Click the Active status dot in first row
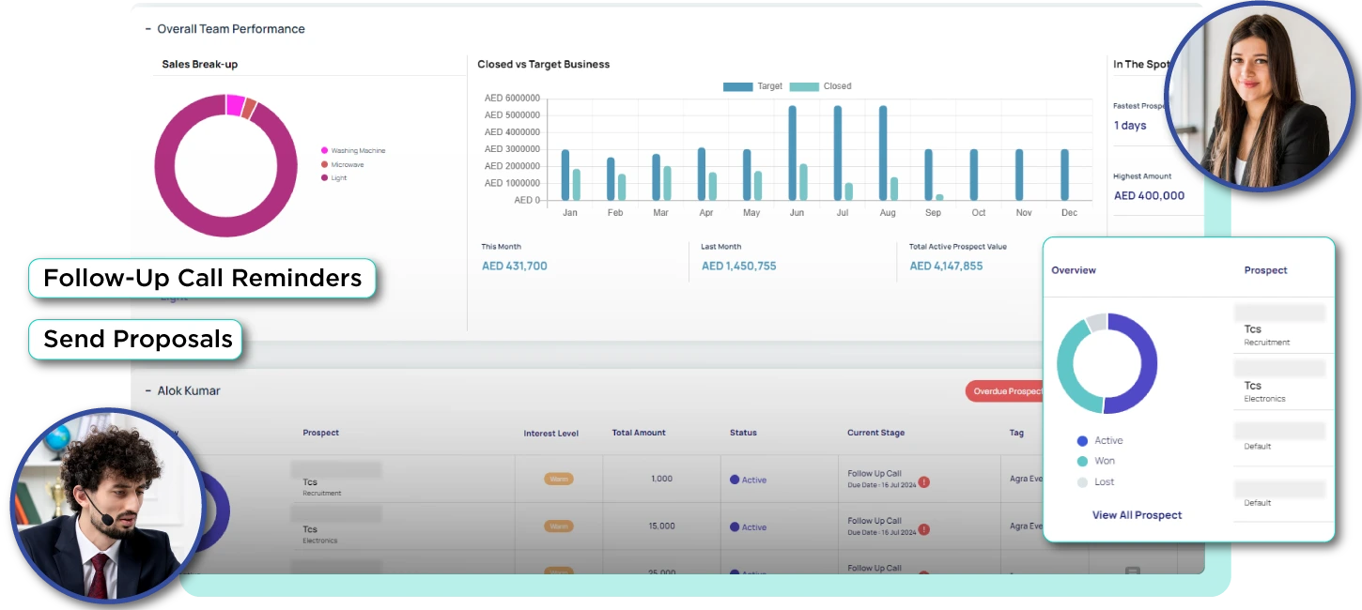Viewport: 1362px width, 610px height. (x=735, y=480)
